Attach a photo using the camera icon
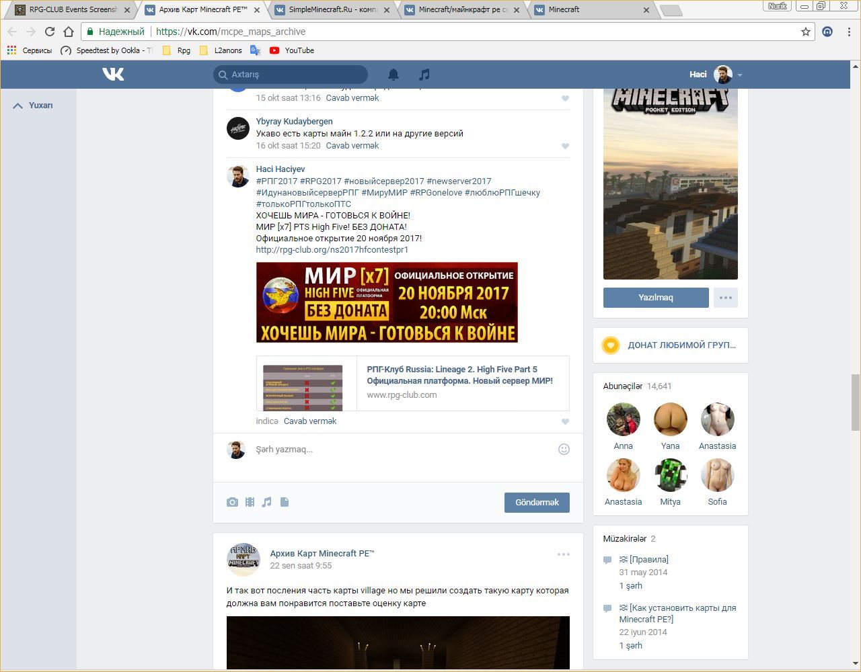This screenshot has width=861, height=672. [232, 502]
